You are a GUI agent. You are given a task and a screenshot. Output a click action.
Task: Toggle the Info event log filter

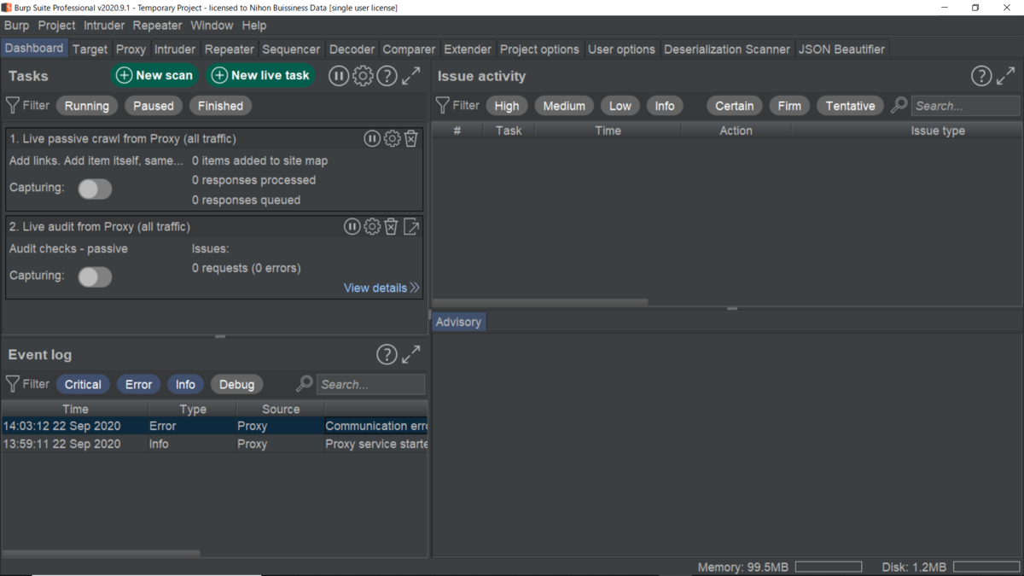click(x=185, y=384)
